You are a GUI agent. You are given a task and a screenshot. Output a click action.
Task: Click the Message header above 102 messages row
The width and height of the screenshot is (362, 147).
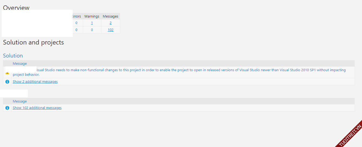20,101
